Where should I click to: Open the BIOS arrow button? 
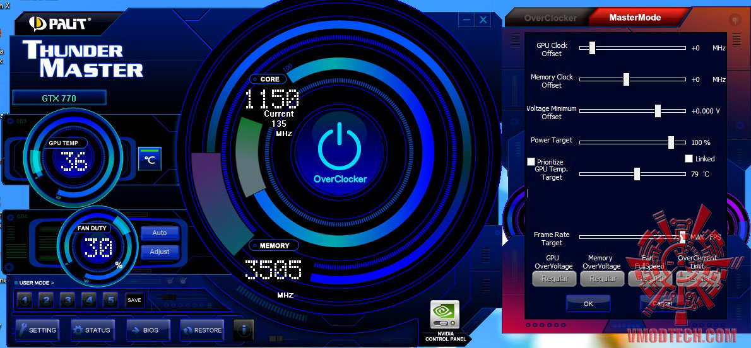coord(148,330)
